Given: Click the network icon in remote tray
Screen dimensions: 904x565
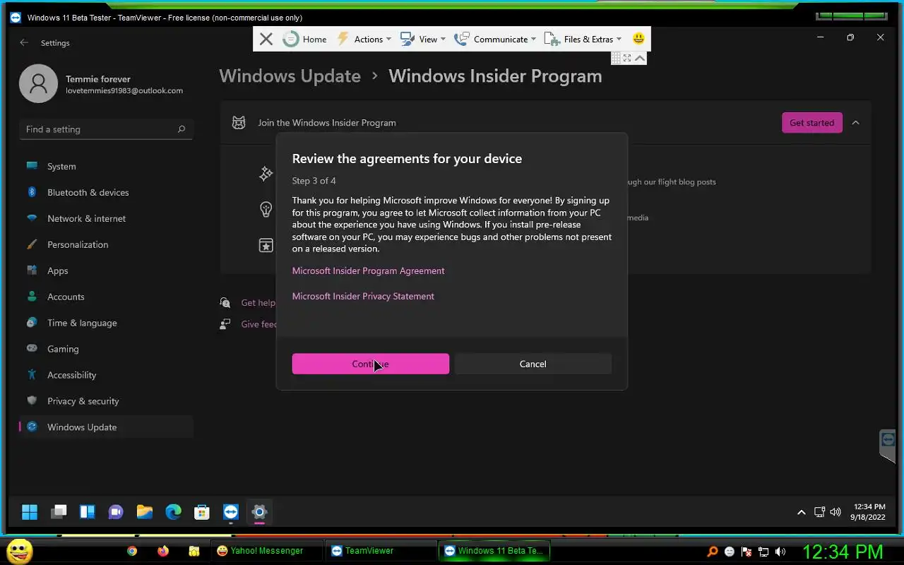Looking at the screenshot, I should [819, 512].
